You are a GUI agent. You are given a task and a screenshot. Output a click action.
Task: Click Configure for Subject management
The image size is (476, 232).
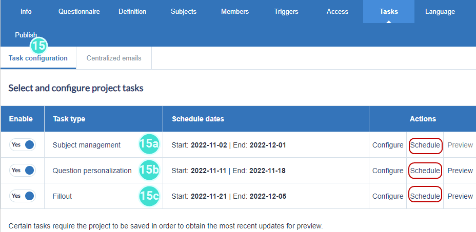pos(388,145)
